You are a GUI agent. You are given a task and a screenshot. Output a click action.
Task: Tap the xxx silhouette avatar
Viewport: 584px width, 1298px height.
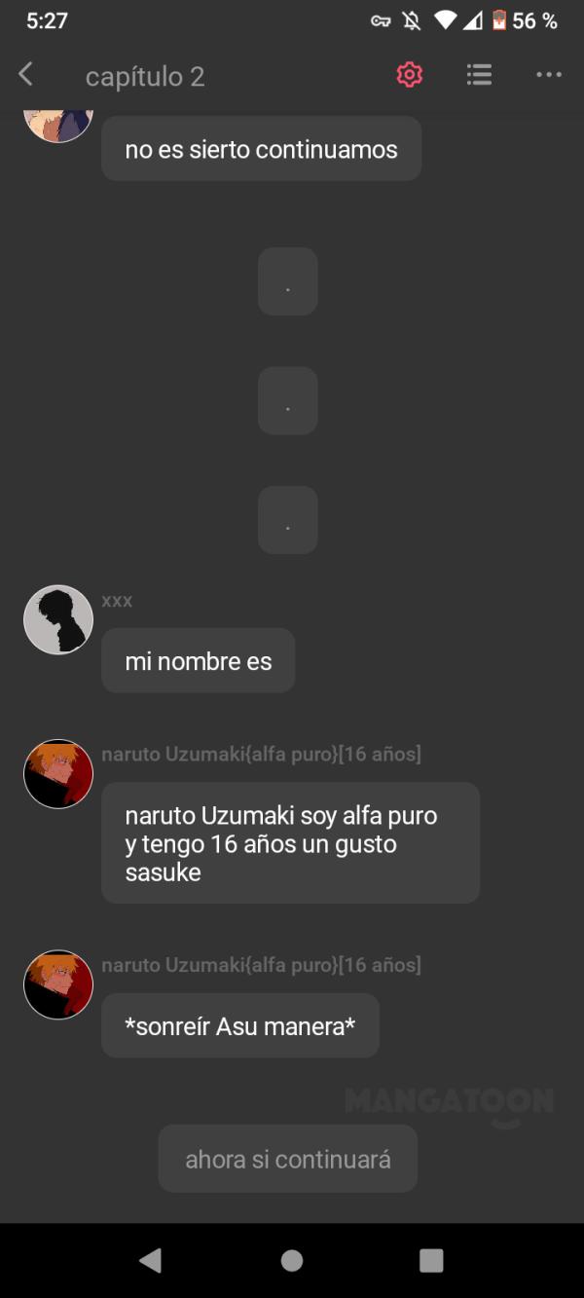point(58,619)
